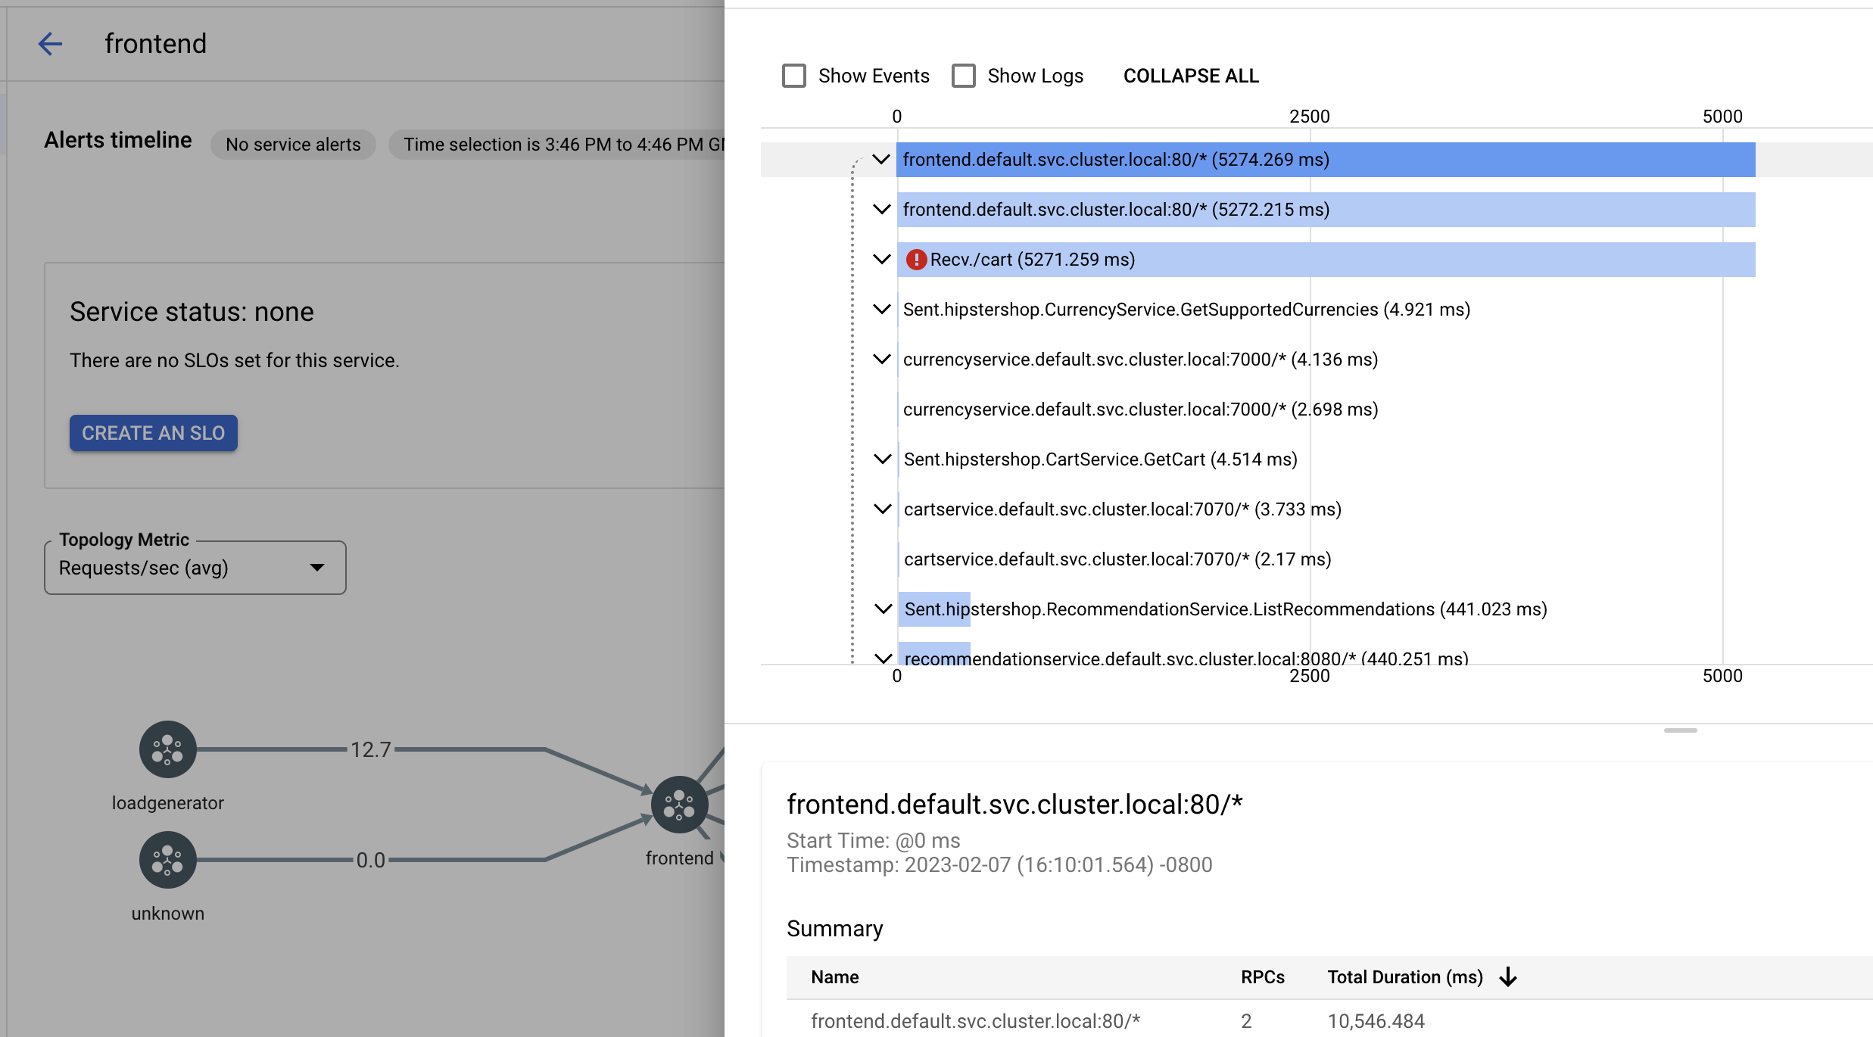Click the cartservice.default.svc:7070 span row
Screen dimensions: 1873x1037
pyautogui.click(x=1121, y=509)
